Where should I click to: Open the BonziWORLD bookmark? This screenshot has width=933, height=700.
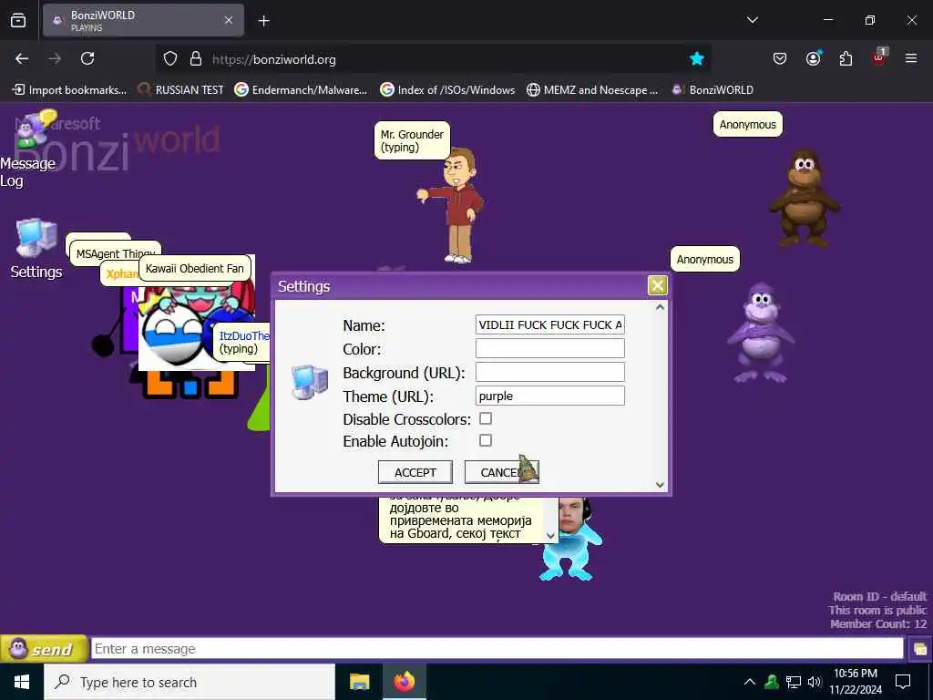tap(713, 90)
